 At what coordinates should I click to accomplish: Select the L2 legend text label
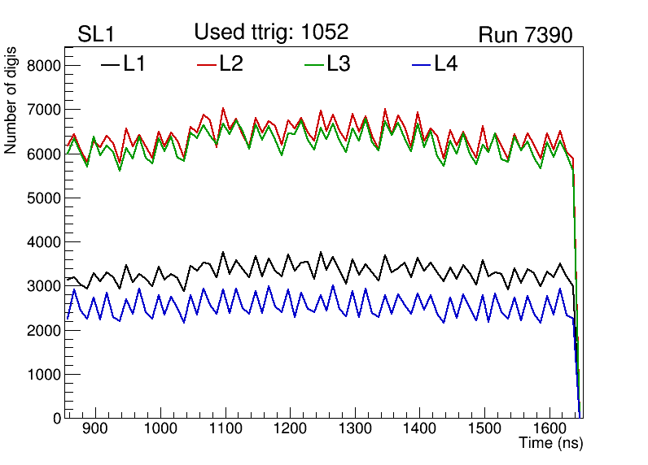click(231, 64)
